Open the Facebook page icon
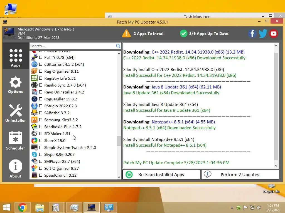This screenshot has width=285, height=213. pos(252,34)
